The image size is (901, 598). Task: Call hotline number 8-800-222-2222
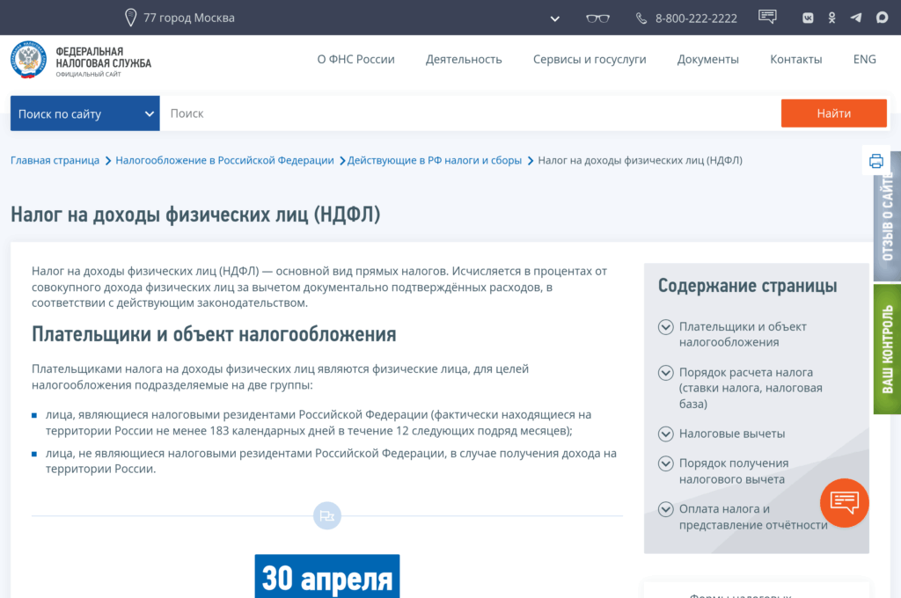pos(696,18)
